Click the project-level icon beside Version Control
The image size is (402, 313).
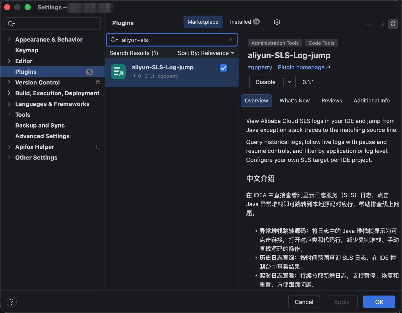[x=98, y=82]
